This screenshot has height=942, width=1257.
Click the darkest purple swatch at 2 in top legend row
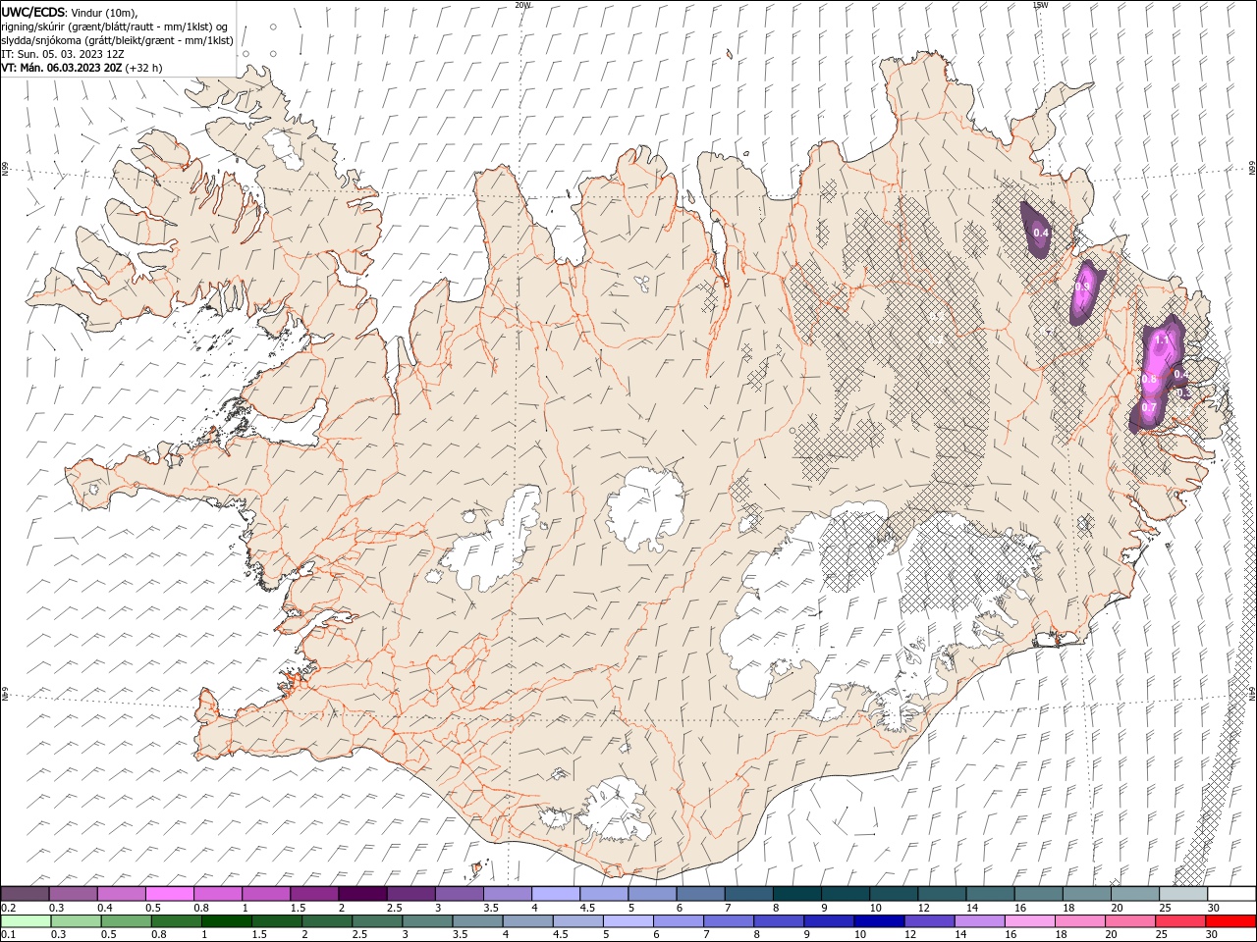tap(362, 894)
